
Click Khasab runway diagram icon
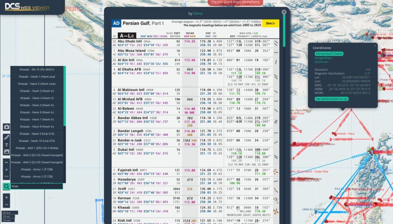click(x=276, y=211)
